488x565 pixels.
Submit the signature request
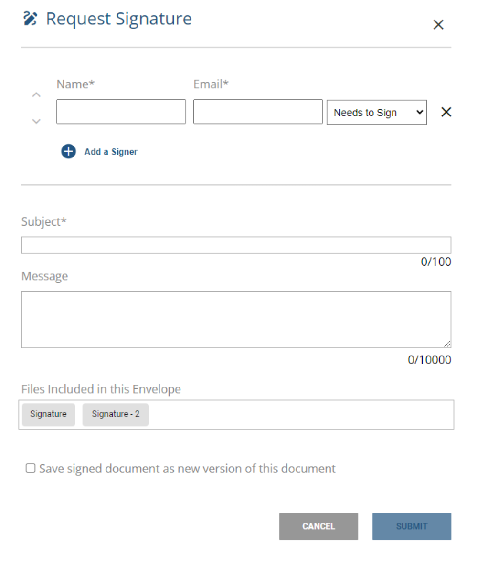(411, 526)
